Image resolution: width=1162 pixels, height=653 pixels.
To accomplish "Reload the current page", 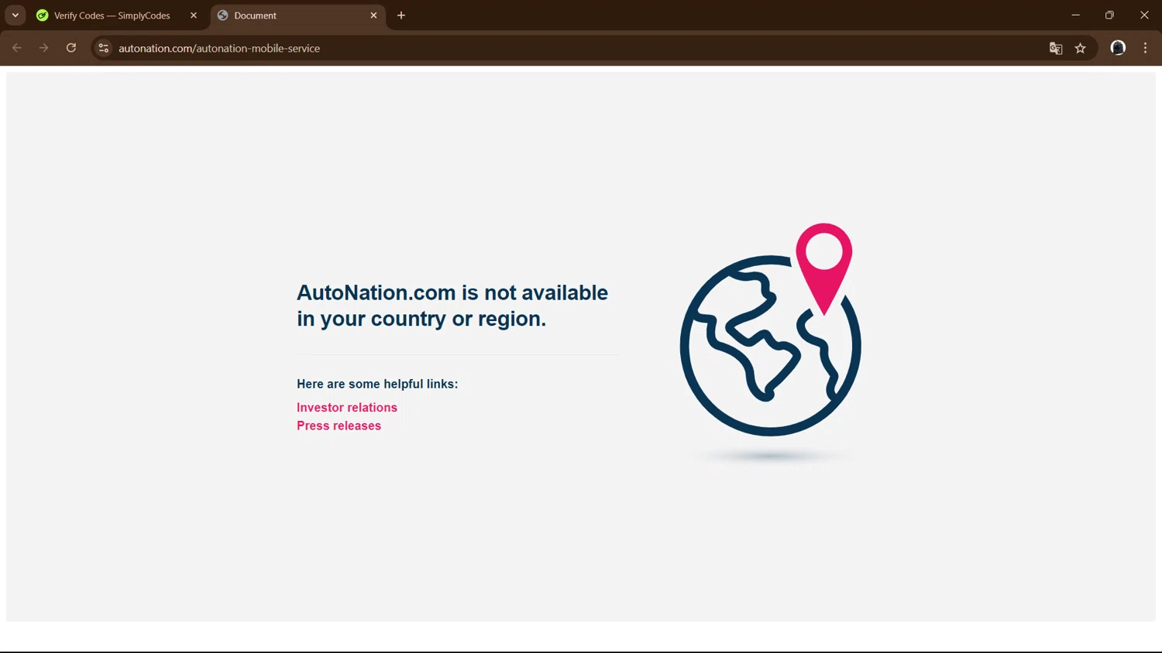I will tap(71, 48).
